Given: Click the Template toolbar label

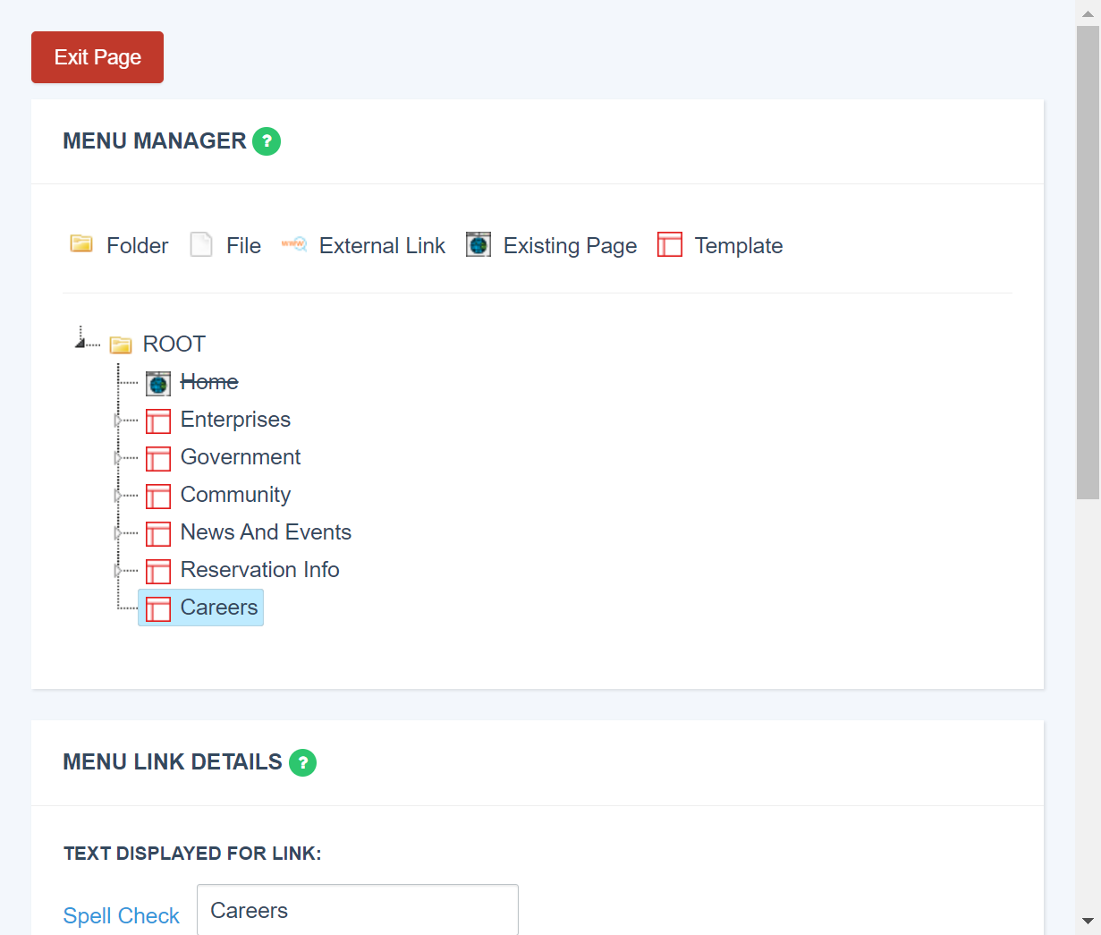Looking at the screenshot, I should point(739,246).
